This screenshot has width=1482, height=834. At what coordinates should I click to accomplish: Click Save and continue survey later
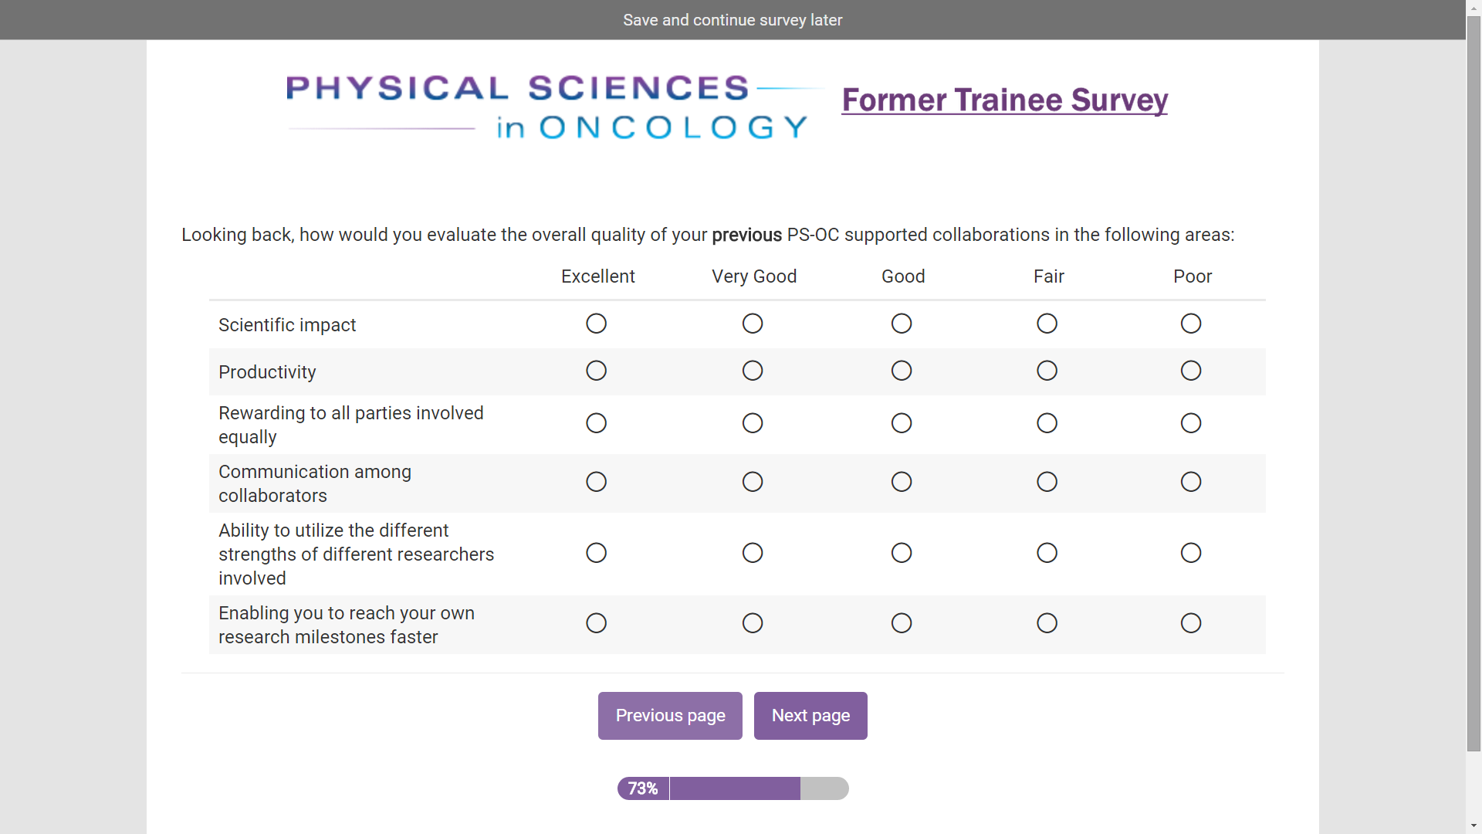(x=733, y=20)
